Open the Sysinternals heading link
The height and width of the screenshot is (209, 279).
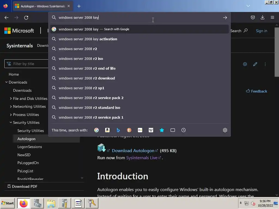(20, 46)
